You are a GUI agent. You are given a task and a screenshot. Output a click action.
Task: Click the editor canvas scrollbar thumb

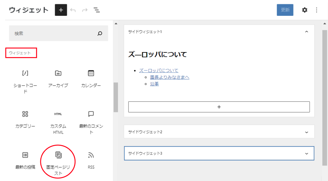[325, 98]
